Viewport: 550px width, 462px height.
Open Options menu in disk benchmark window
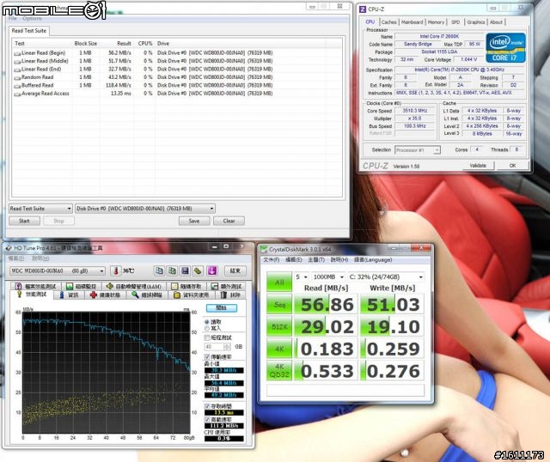pos(32,18)
